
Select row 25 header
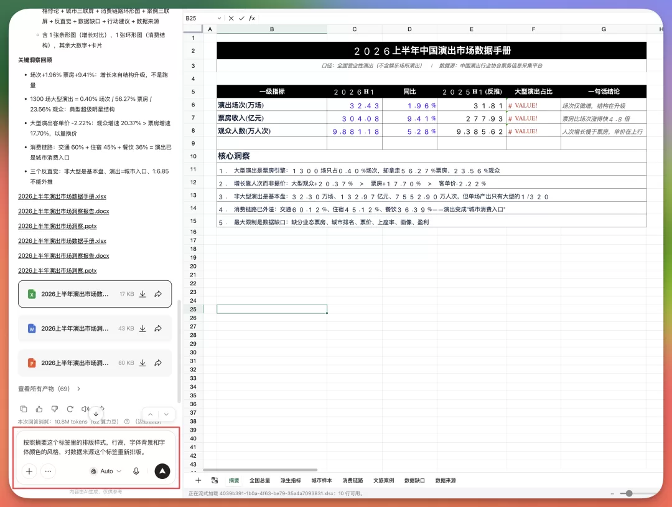(194, 310)
